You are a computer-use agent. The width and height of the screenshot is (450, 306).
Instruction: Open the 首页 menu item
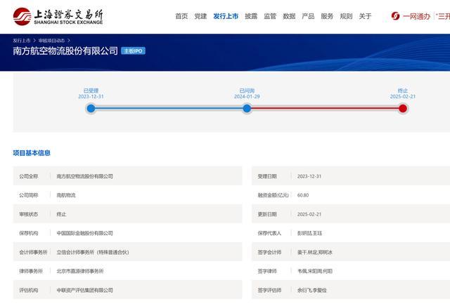point(181,16)
